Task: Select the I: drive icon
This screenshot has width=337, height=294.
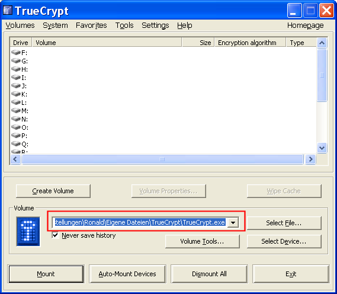Action: pos(16,78)
